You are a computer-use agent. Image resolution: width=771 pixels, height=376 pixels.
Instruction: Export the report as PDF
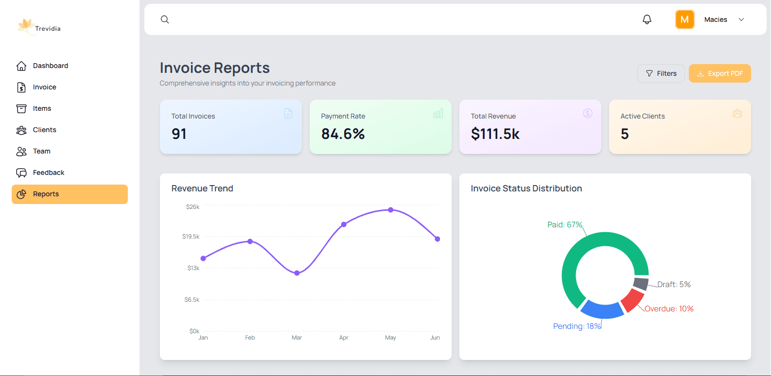click(x=719, y=73)
